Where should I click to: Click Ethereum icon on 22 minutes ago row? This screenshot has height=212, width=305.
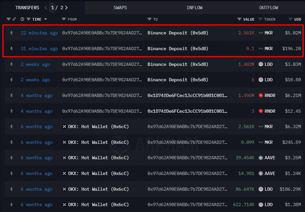click(11, 33)
